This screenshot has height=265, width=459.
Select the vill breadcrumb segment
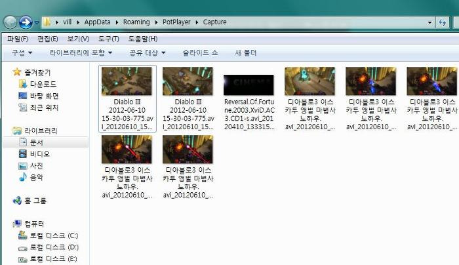click(x=68, y=22)
